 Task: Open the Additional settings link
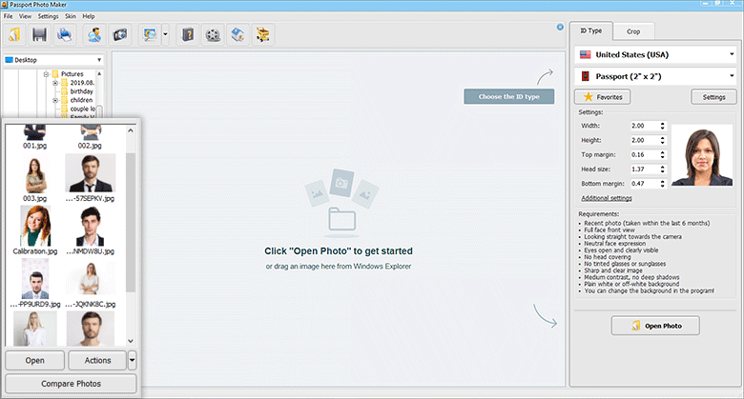pyautogui.click(x=607, y=198)
